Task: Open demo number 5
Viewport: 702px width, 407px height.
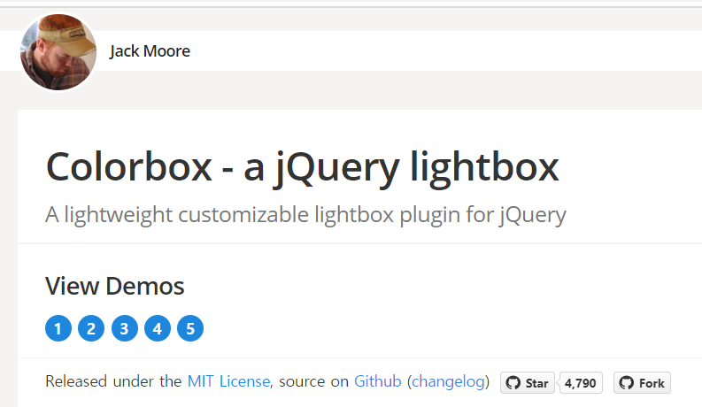Action: click(190, 328)
